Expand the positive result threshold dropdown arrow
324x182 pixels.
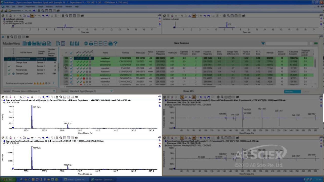(x=53, y=83)
